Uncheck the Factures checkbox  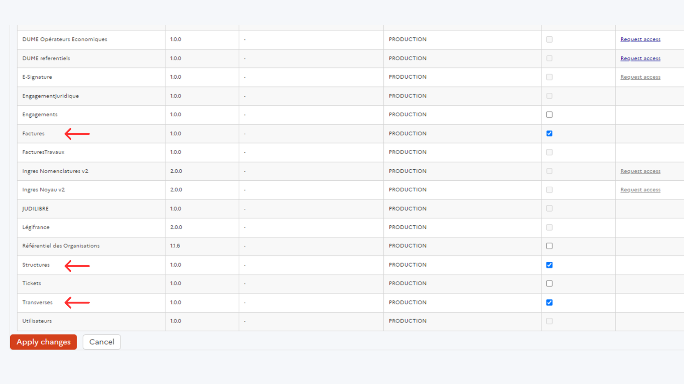tap(549, 133)
